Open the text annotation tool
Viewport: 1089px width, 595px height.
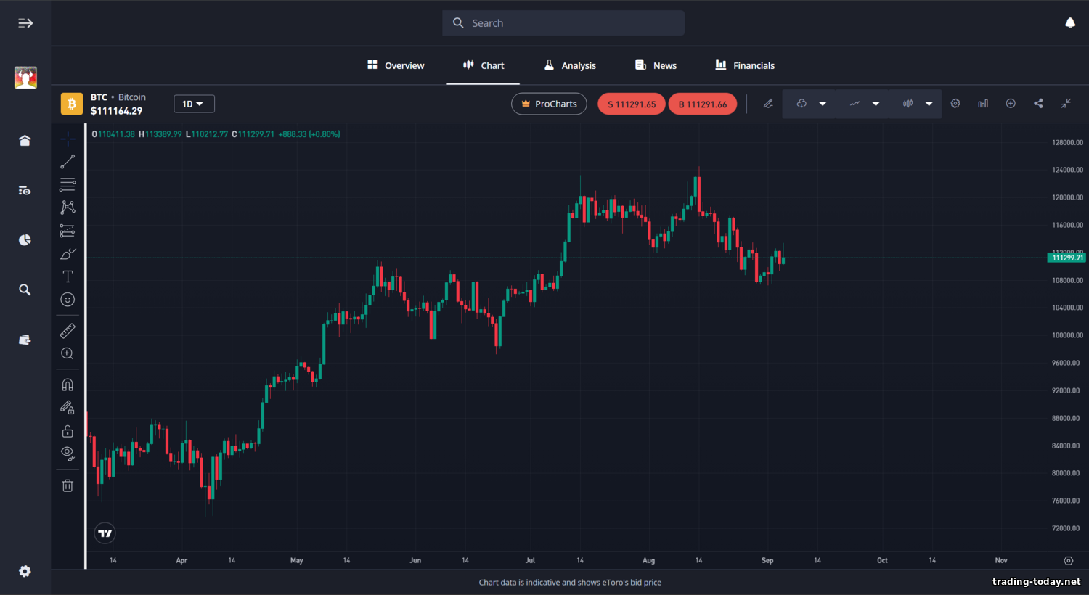click(68, 276)
